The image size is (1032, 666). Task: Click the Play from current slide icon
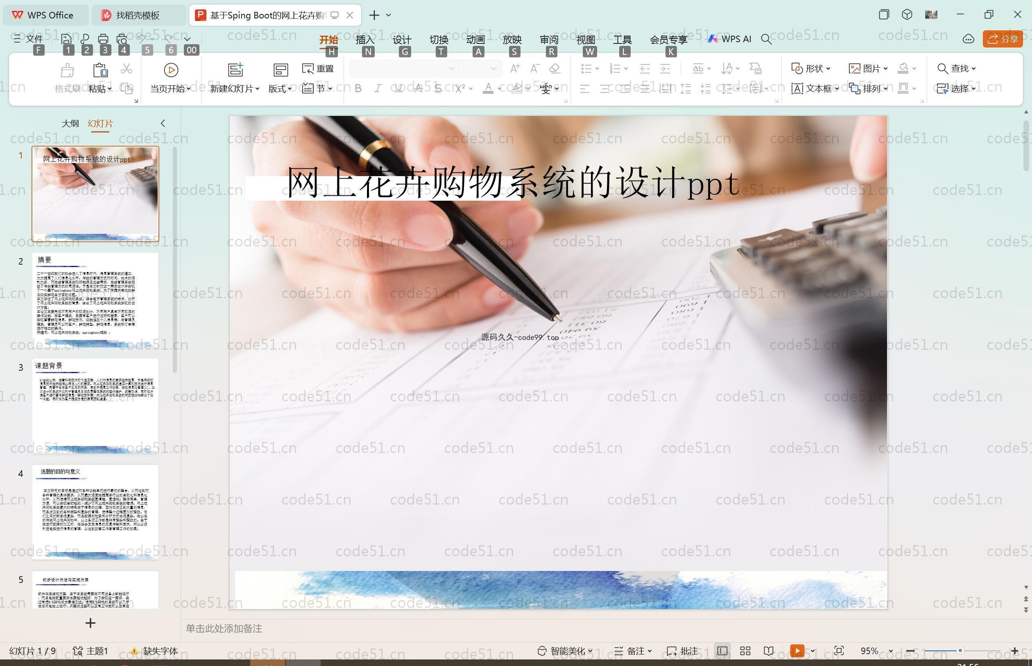pyautogui.click(x=171, y=70)
